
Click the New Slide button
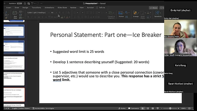(x=15, y=15)
